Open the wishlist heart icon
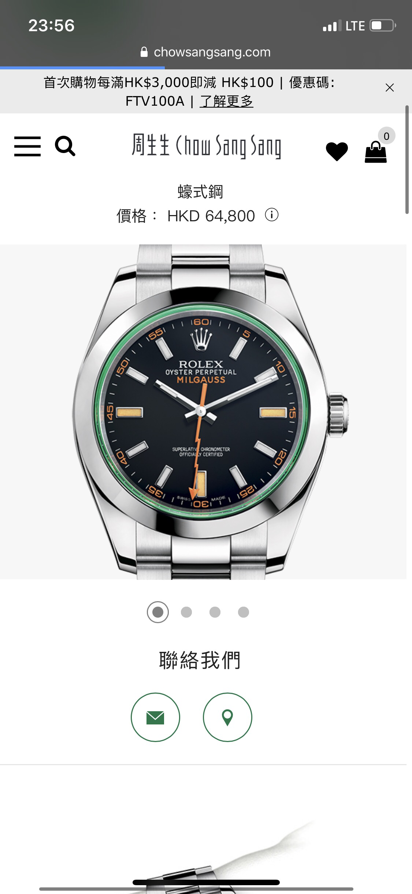Screen dimensions: 412x894 coord(337,151)
